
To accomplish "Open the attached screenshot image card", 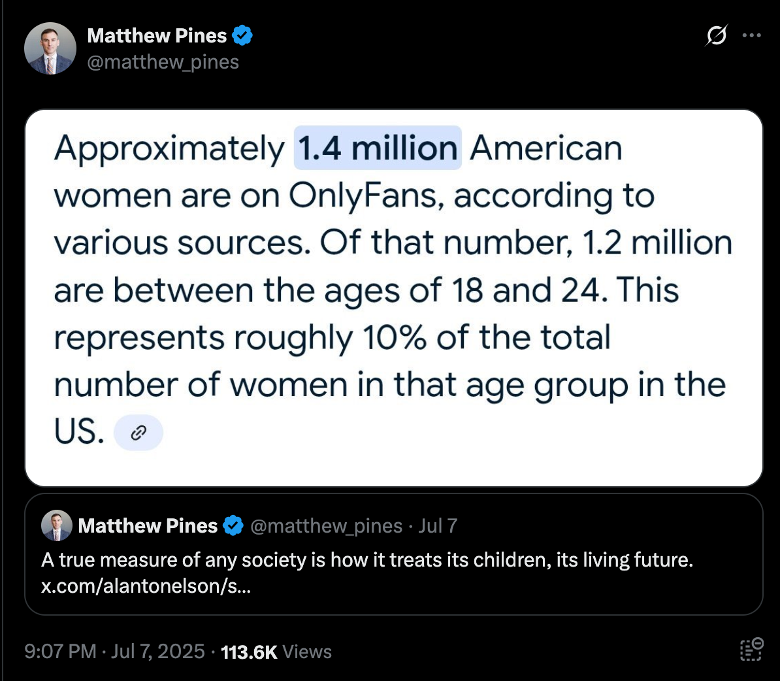I will coord(394,297).
